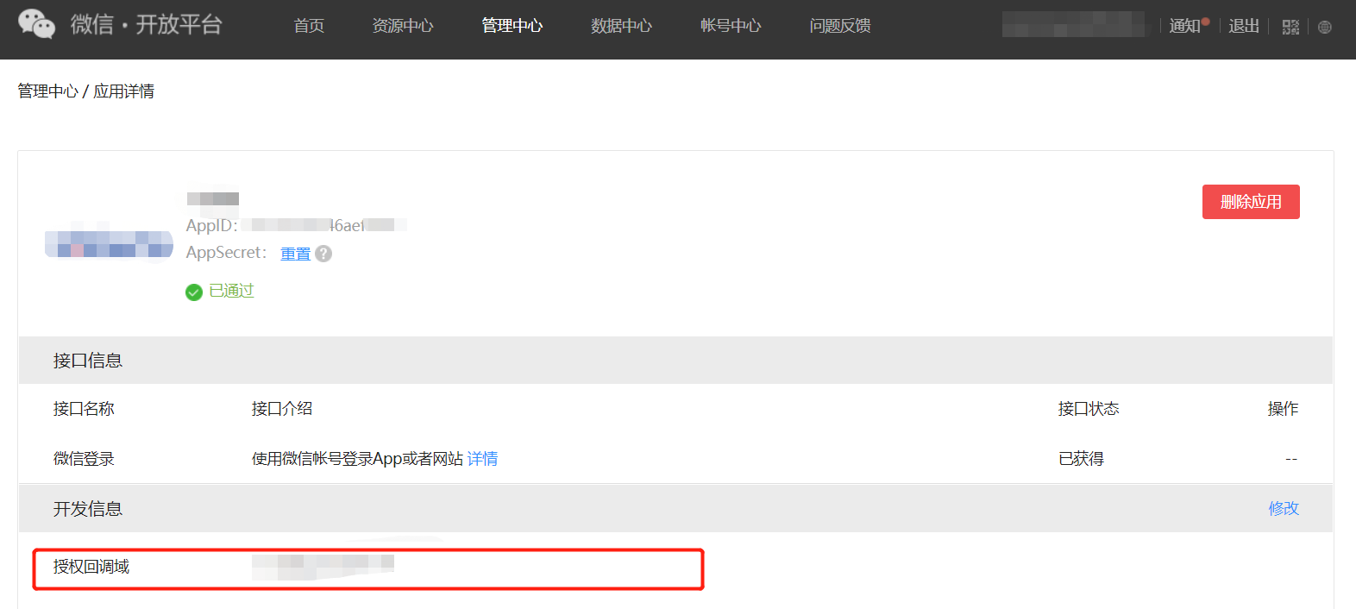Open the 详情 link for 微信登录
The height and width of the screenshot is (609, 1356).
click(x=482, y=459)
